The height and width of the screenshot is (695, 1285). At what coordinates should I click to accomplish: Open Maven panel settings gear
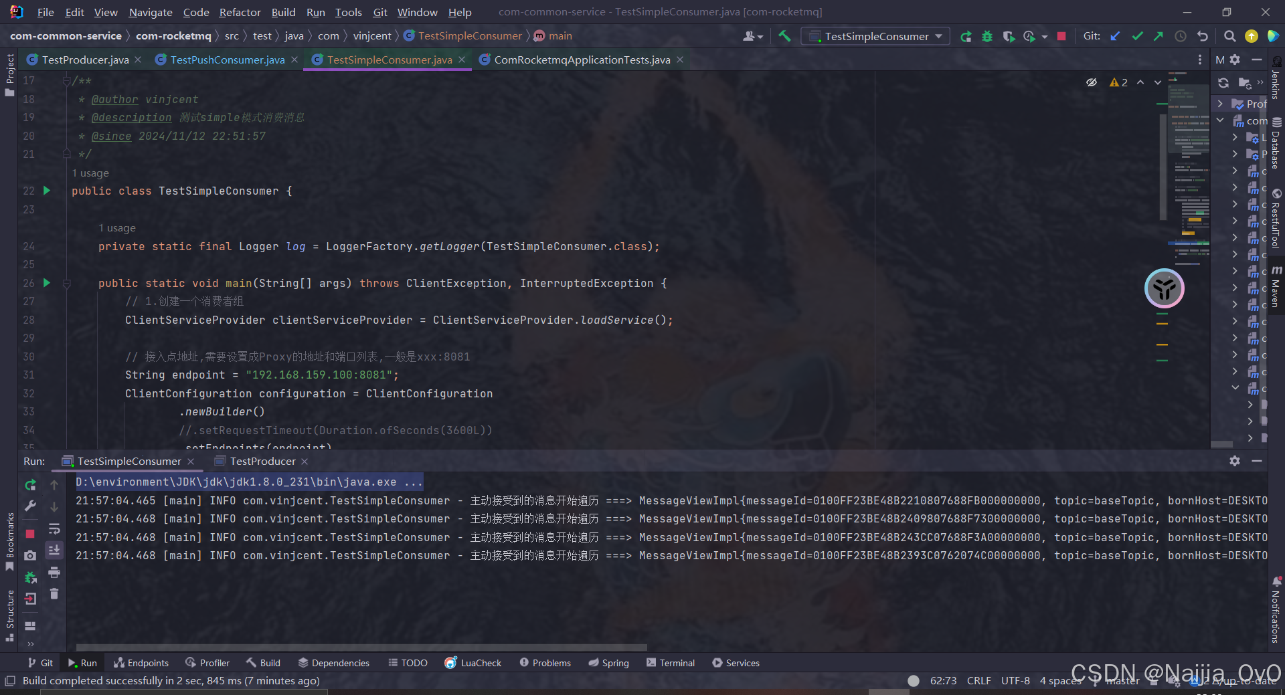(1235, 60)
